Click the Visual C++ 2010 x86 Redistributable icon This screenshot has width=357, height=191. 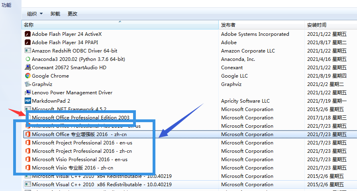[27, 184]
